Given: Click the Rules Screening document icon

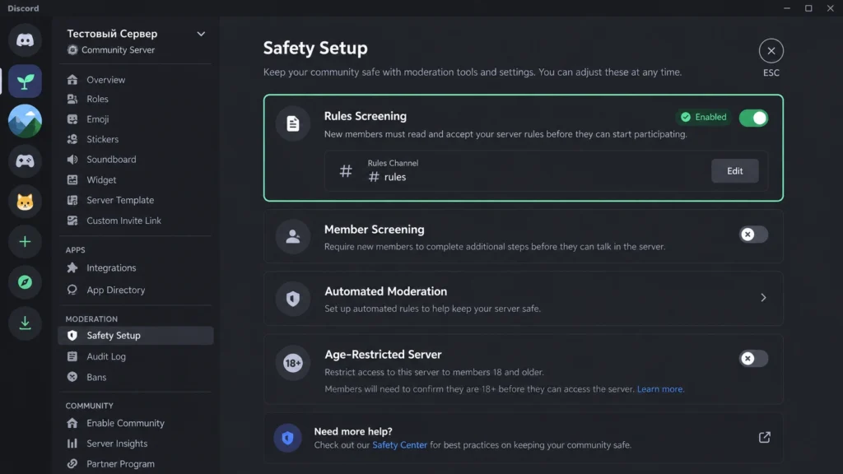Looking at the screenshot, I should pyautogui.click(x=293, y=123).
